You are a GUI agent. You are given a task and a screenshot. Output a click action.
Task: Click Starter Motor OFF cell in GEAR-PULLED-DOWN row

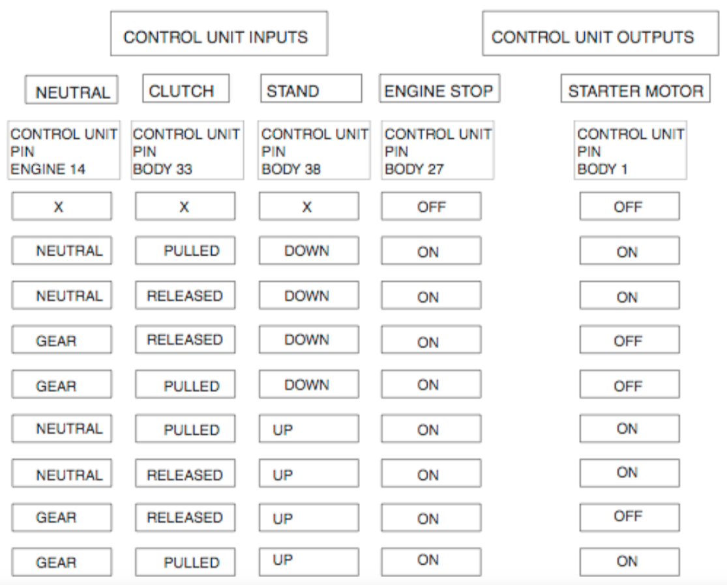[x=629, y=385]
